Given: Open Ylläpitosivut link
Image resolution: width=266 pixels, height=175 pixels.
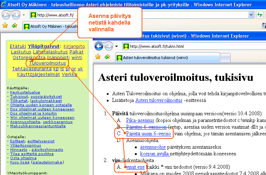Looking at the screenshot, I should (44, 46).
